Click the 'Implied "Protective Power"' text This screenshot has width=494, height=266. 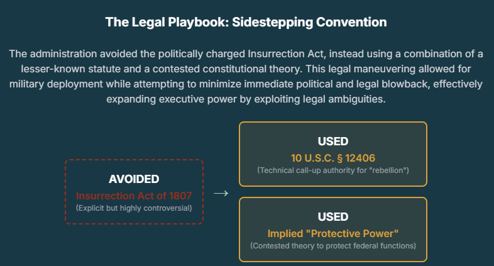tap(333, 233)
